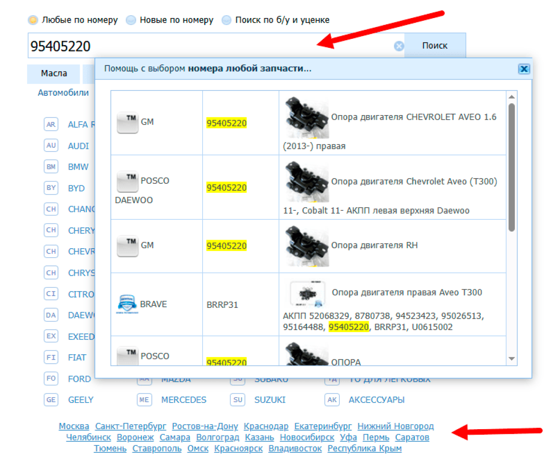
Task: Click the AR badge for Alfa Romeo
Action: pos(51,125)
